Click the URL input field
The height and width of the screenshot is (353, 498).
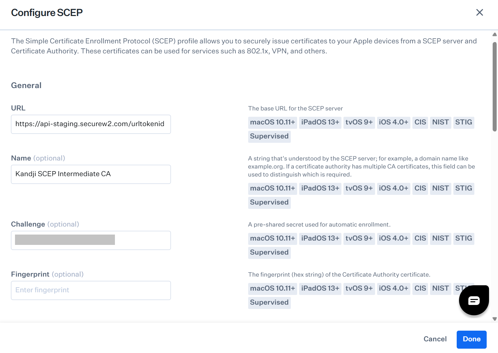pyautogui.click(x=91, y=124)
